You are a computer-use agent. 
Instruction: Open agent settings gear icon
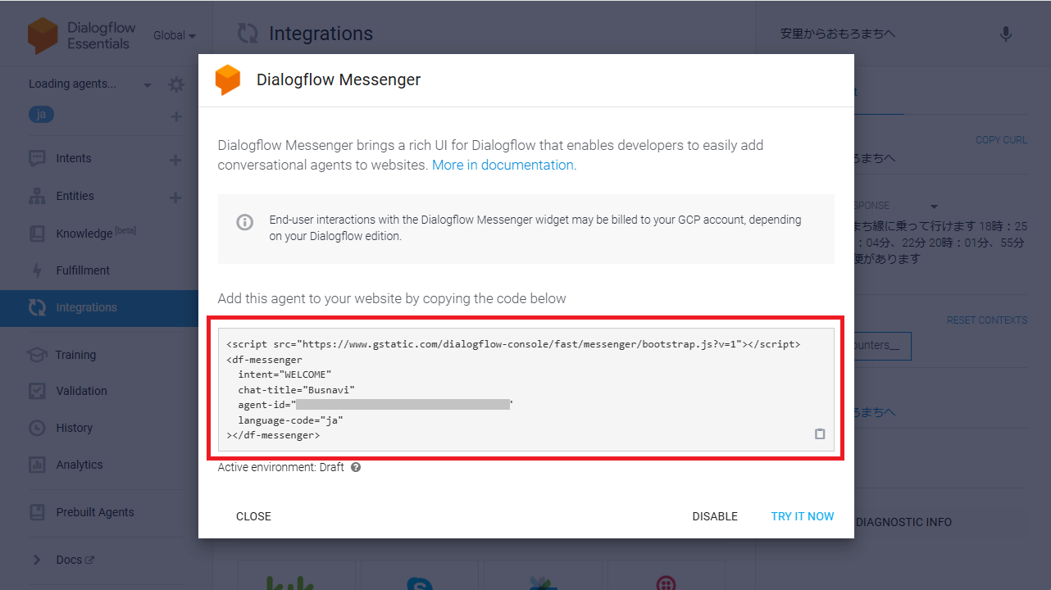click(176, 84)
